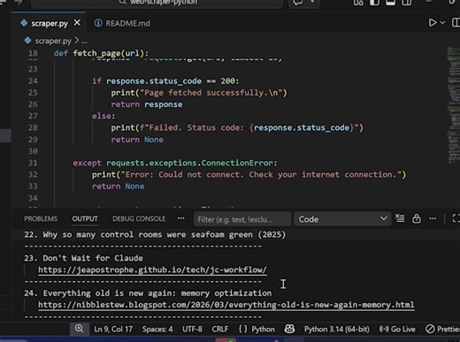Open the nibblestew.blogspot.com memory link
The image size is (460, 342).
point(226,305)
